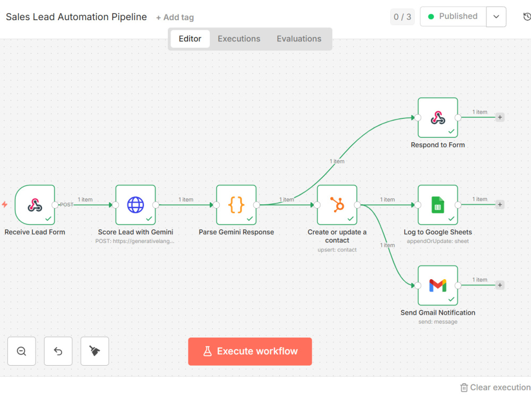Click the Score Lead with Gemini input connector
The height and width of the screenshot is (398, 531).
click(115, 205)
